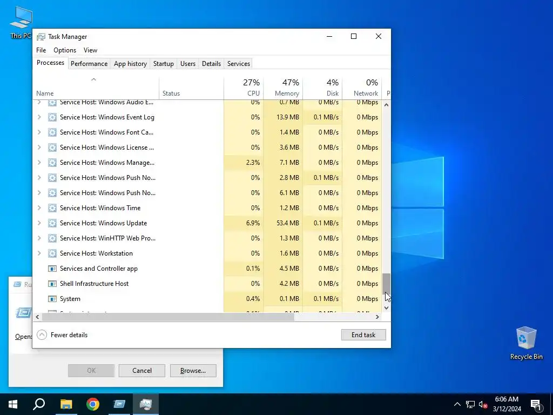Expand Service Host: Windows Update

coord(39,223)
